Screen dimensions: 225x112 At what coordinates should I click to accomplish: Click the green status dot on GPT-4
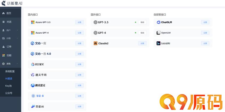(x=136, y=33)
